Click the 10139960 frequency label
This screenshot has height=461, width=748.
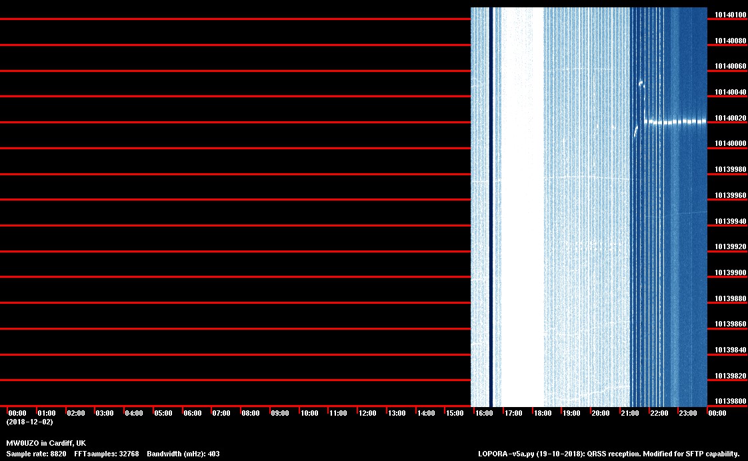pyautogui.click(x=730, y=196)
